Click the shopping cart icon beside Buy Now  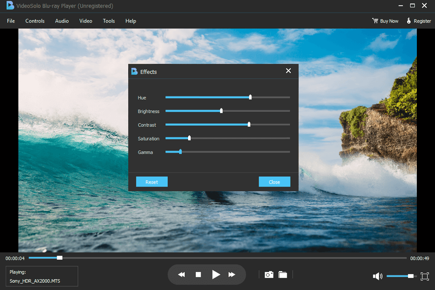coord(375,20)
